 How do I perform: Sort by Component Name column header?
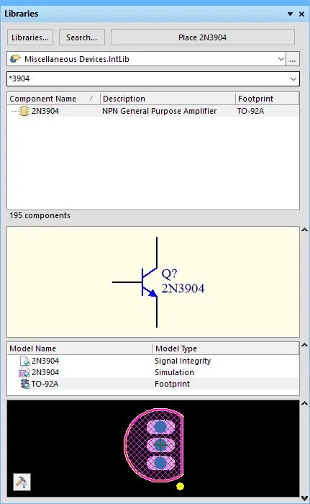tap(53, 99)
